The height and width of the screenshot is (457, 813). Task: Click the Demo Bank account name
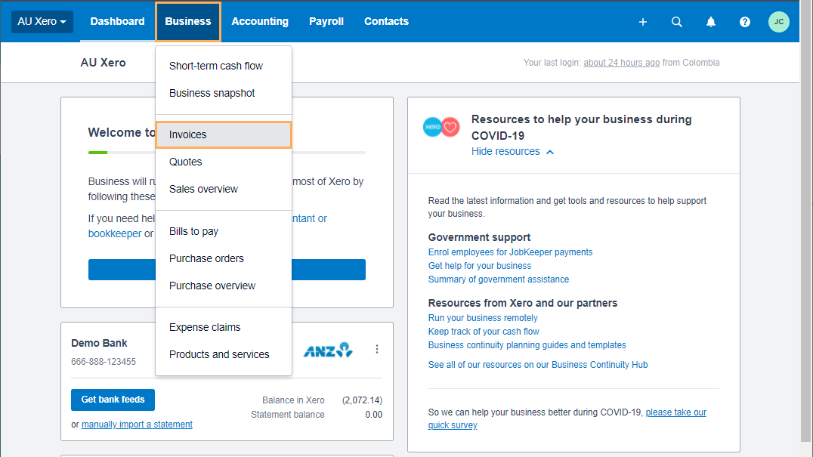point(99,343)
